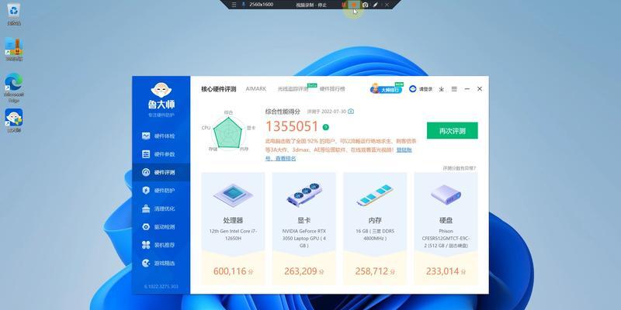Click the 显卡 graphics card illustration
The image size is (621, 310).
(304, 195)
